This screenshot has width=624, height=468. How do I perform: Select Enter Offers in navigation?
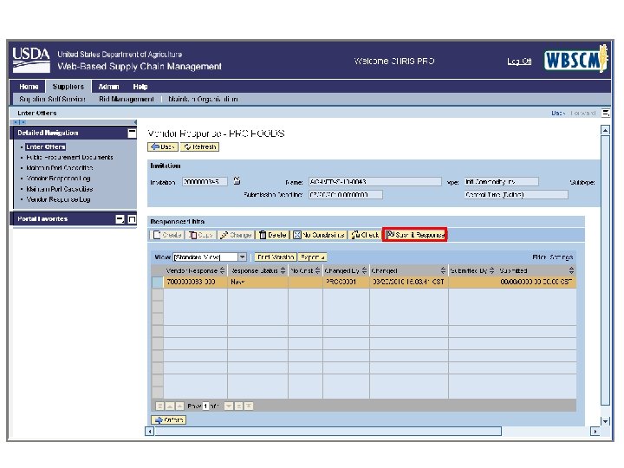(45, 146)
